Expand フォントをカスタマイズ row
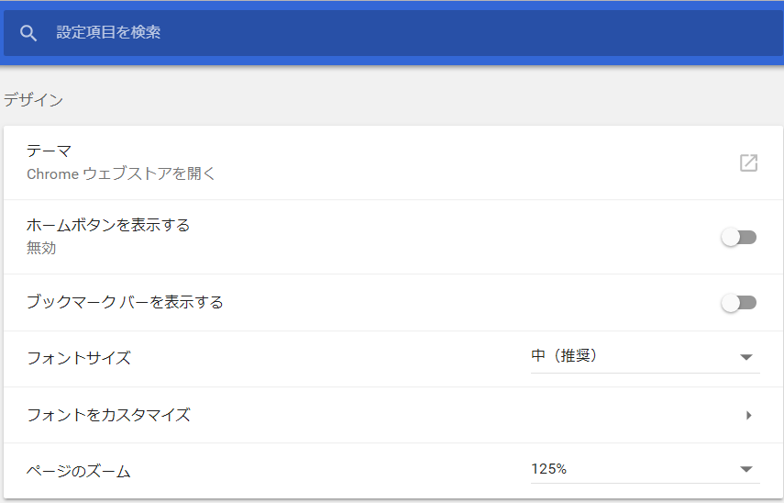 point(393,415)
